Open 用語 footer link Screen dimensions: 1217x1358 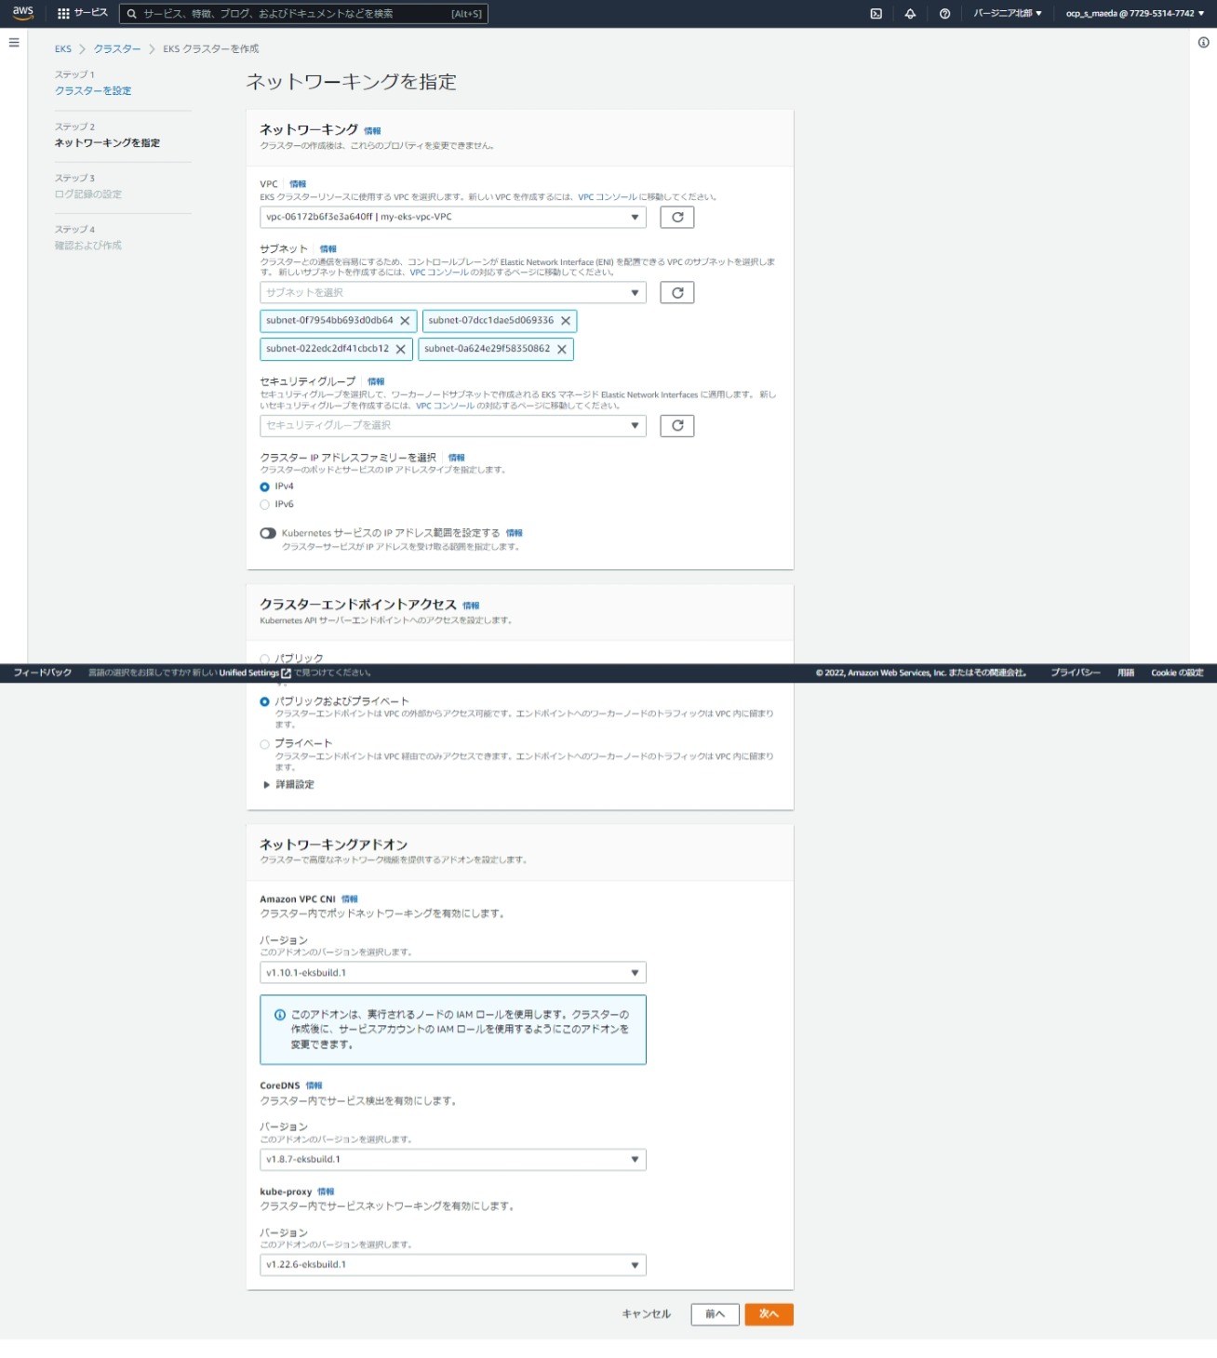tap(1126, 672)
